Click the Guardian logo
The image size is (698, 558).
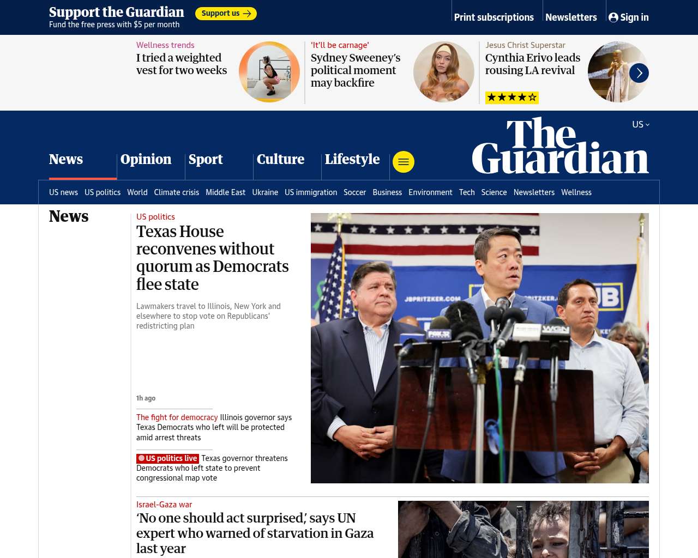click(560, 145)
